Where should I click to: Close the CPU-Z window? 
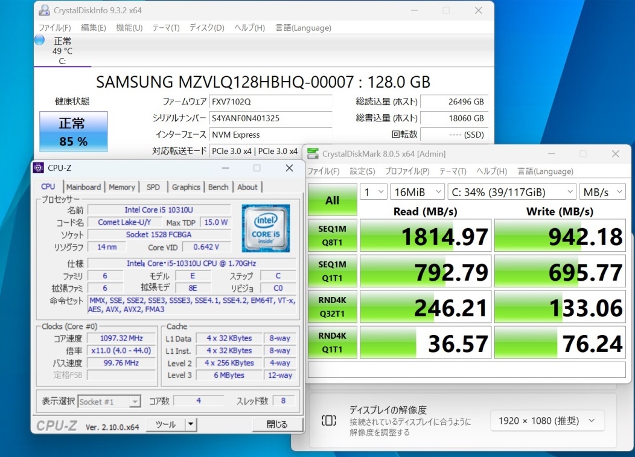[289, 168]
